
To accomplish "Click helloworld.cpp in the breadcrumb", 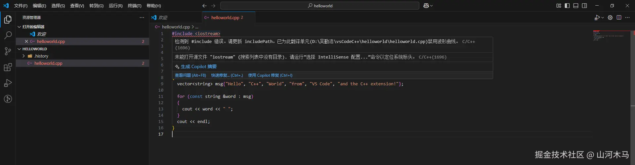I will [176, 27].
